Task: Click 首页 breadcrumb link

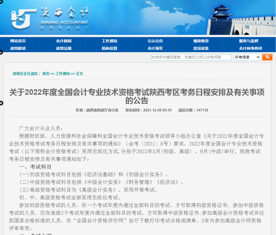Action: click(46, 74)
